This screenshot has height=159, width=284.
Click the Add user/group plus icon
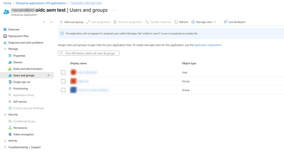61,22
